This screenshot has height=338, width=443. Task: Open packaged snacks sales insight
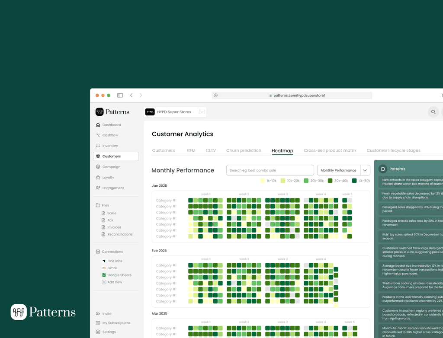411,223
